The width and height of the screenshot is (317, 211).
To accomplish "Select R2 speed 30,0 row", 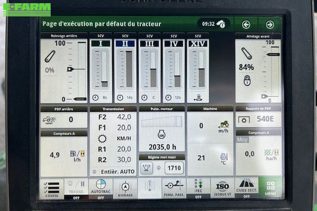I will [115, 160].
